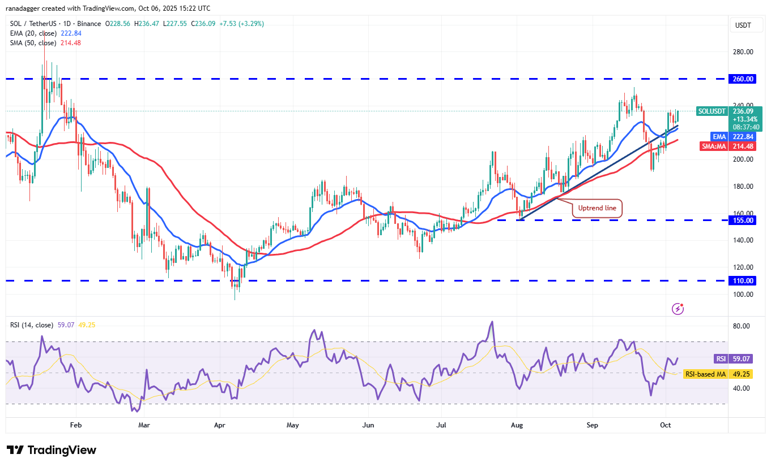This screenshot has width=771, height=467.
Task: Click the Uptrend line label on chart
Action: click(597, 208)
